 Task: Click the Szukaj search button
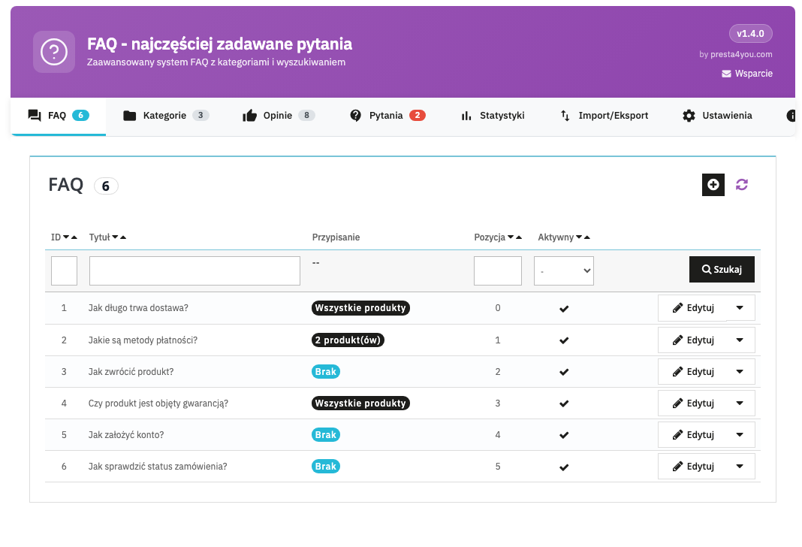[x=722, y=269]
